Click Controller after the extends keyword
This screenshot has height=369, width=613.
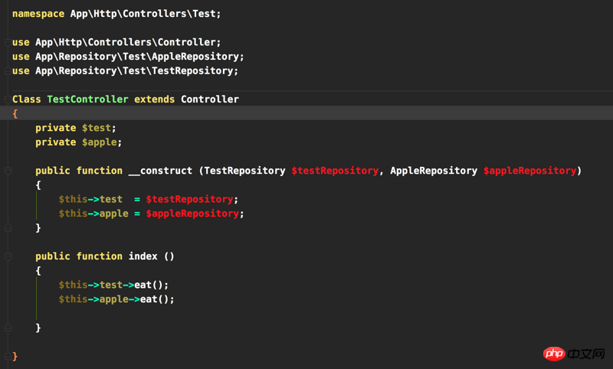209,100
